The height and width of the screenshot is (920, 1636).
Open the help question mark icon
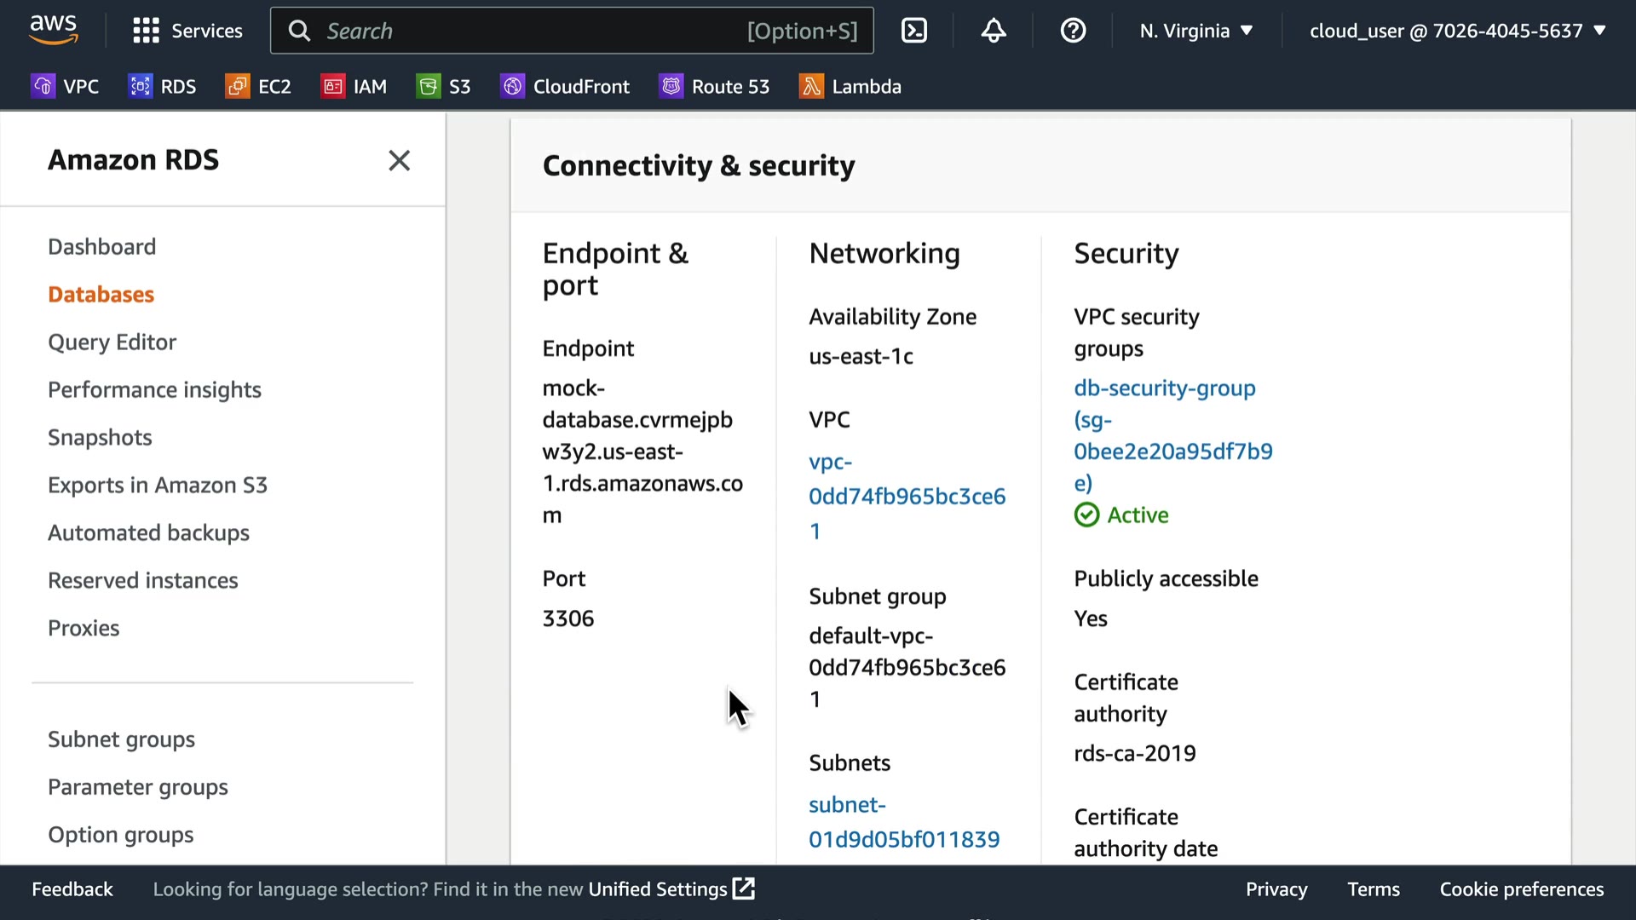coord(1073,32)
